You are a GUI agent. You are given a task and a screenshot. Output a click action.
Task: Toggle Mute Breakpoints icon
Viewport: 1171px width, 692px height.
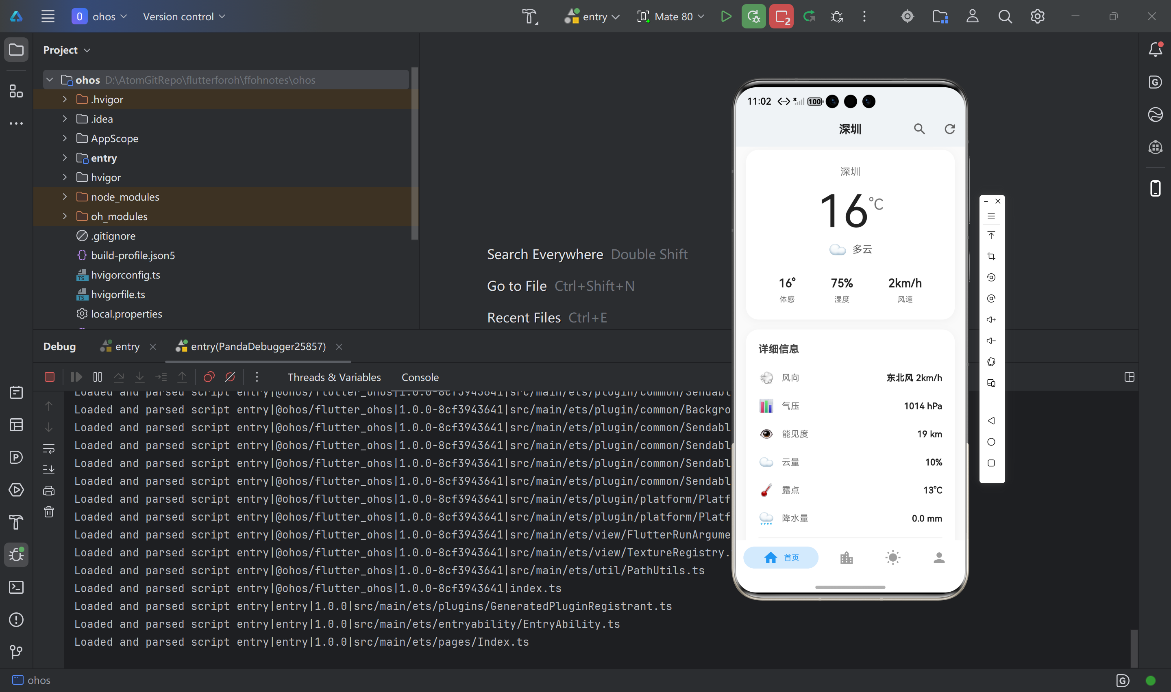click(230, 377)
